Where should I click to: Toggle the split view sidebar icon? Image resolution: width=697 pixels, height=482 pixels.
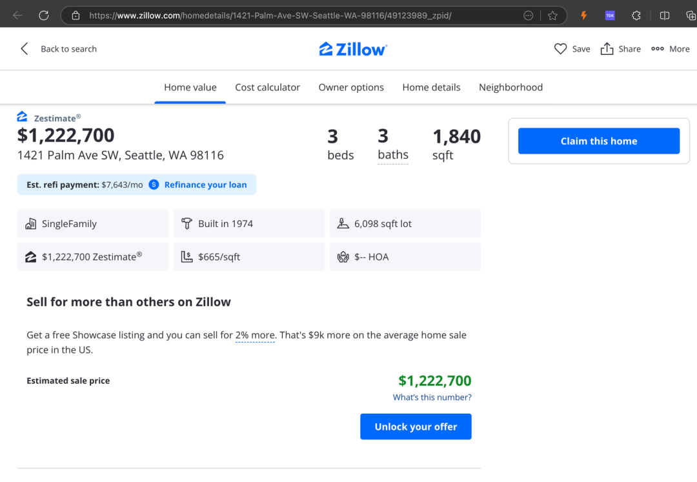[665, 15]
